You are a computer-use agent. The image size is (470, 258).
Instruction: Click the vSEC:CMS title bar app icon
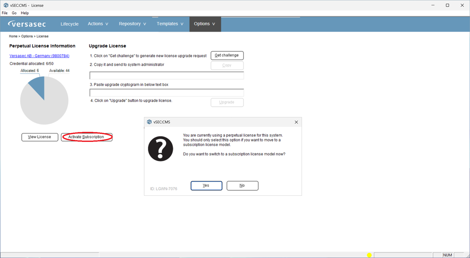click(6, 5)
